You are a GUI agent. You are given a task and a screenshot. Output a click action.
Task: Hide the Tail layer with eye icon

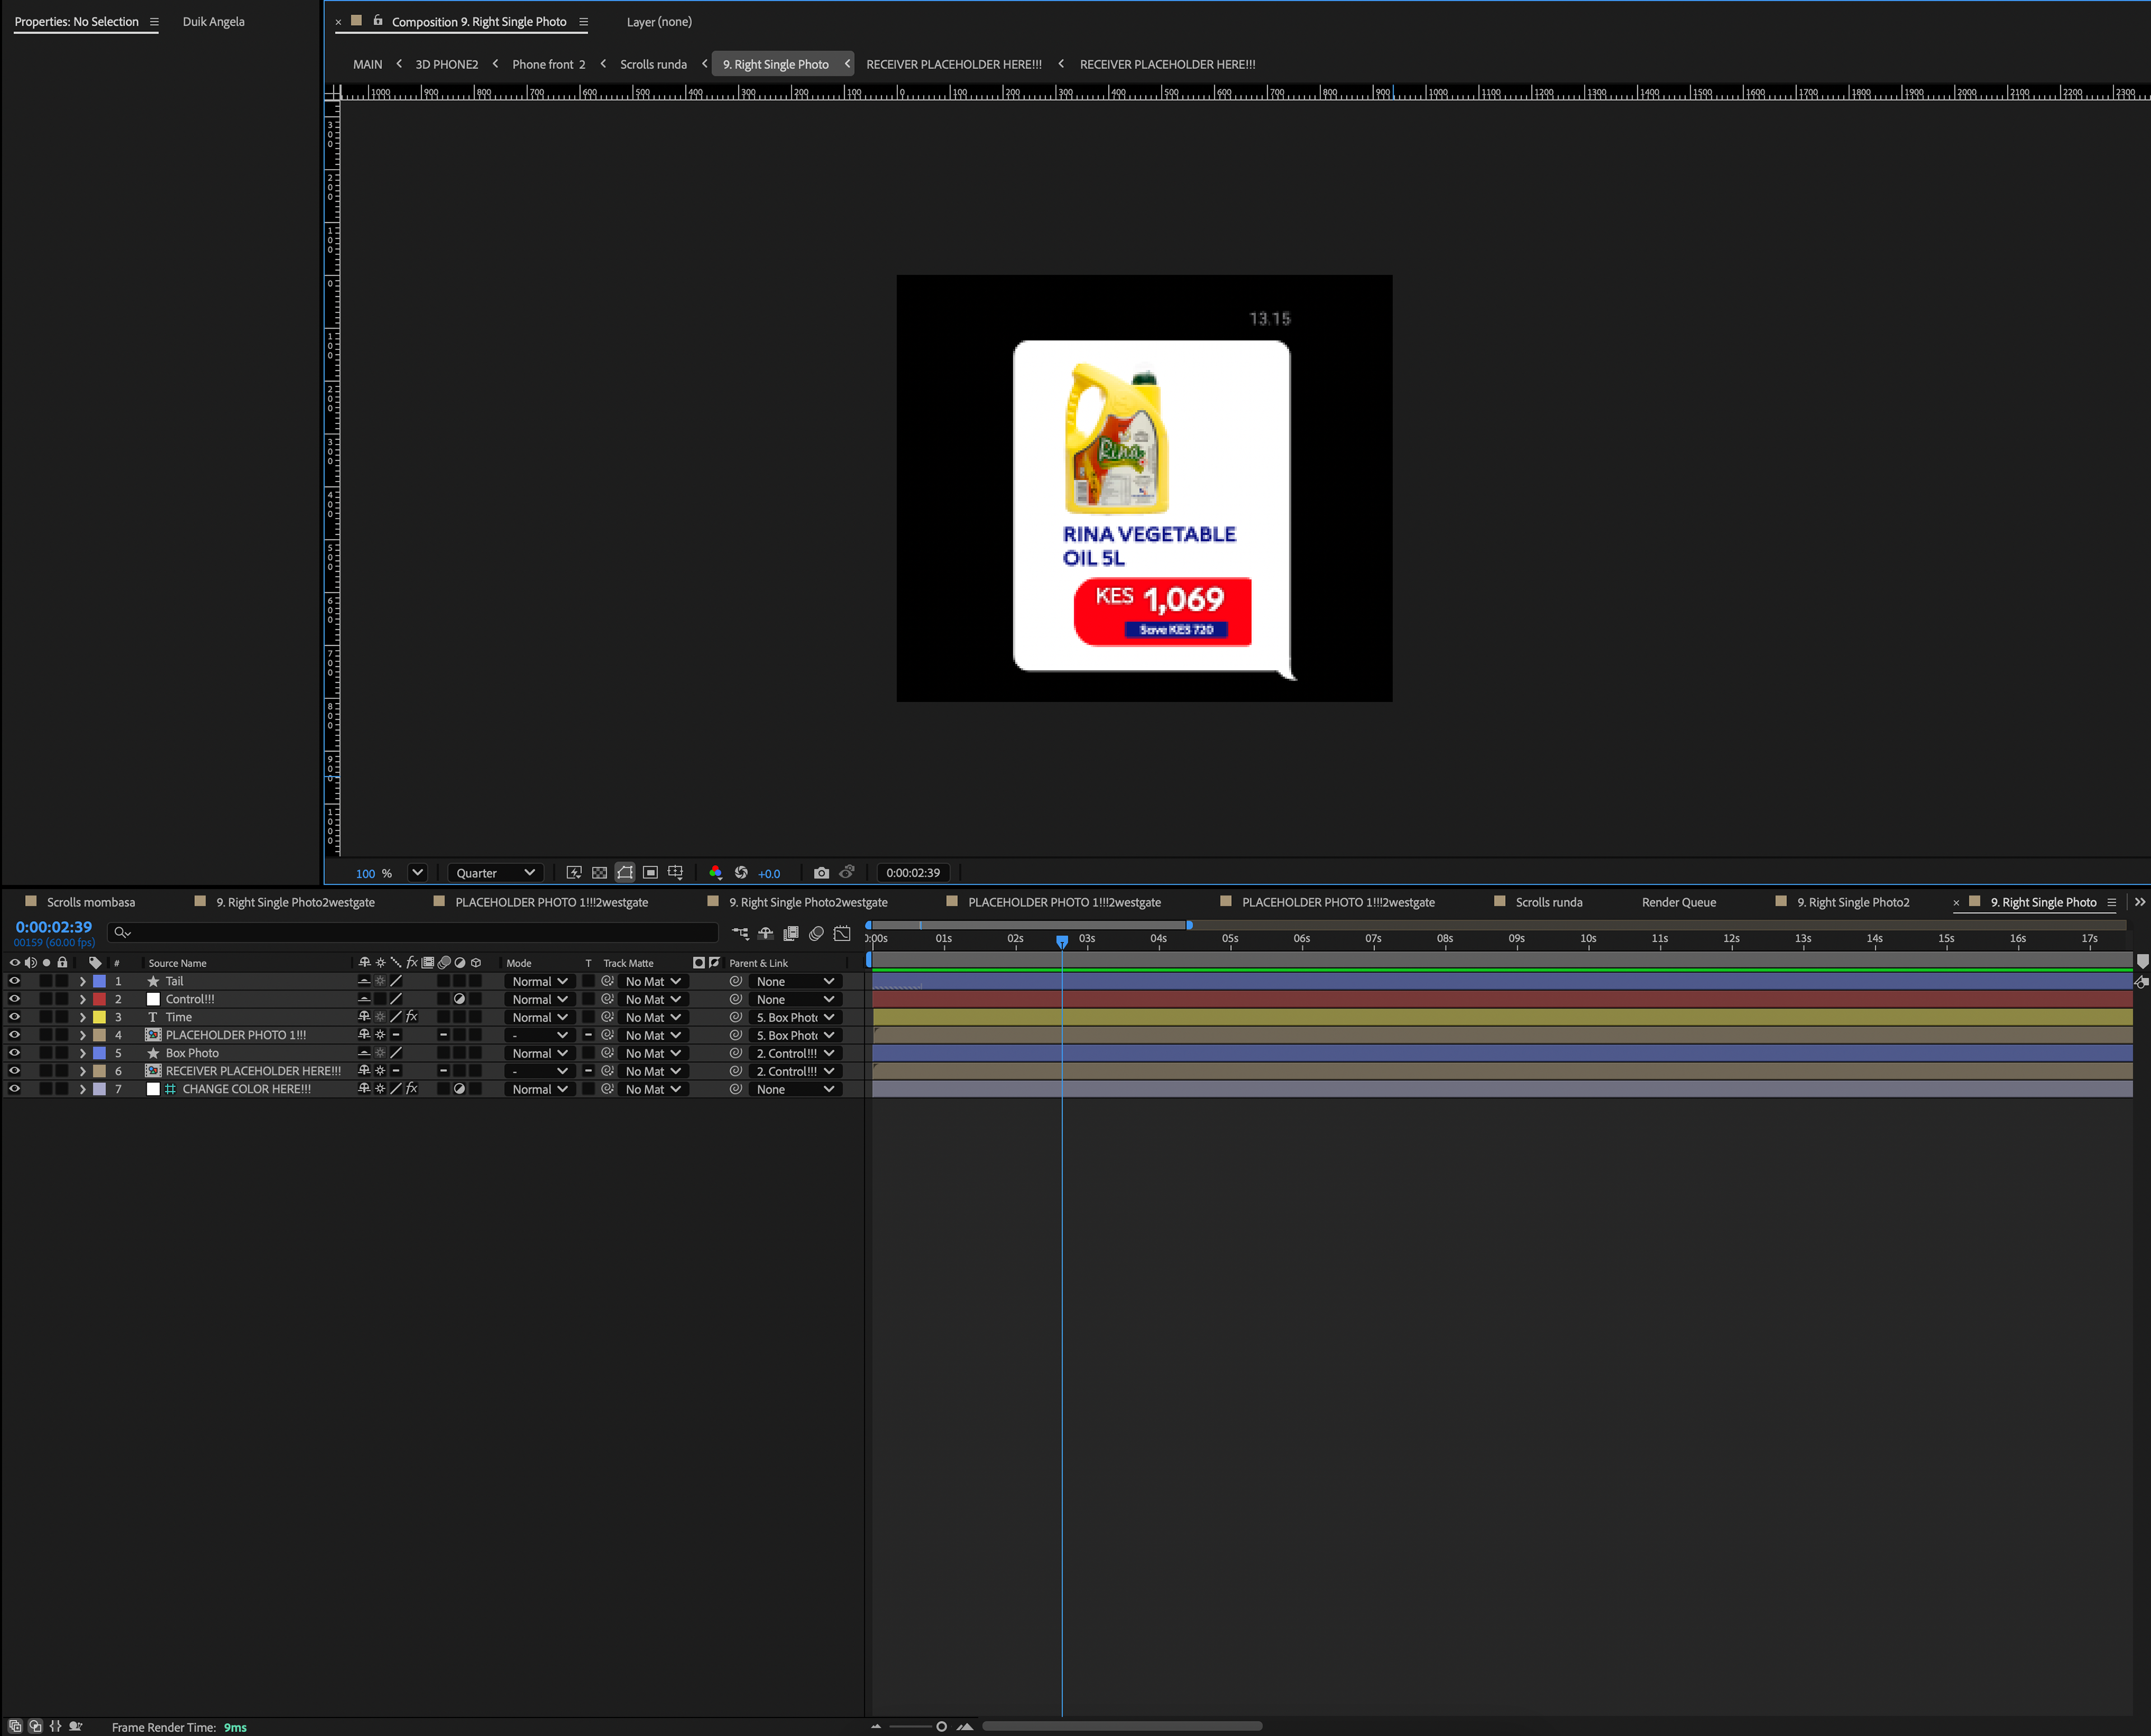pyautogui.click(x=14, y=981)
